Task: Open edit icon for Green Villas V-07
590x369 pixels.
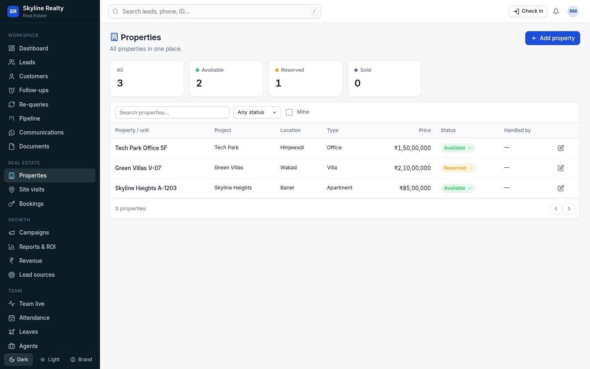Action: (561, 168)
